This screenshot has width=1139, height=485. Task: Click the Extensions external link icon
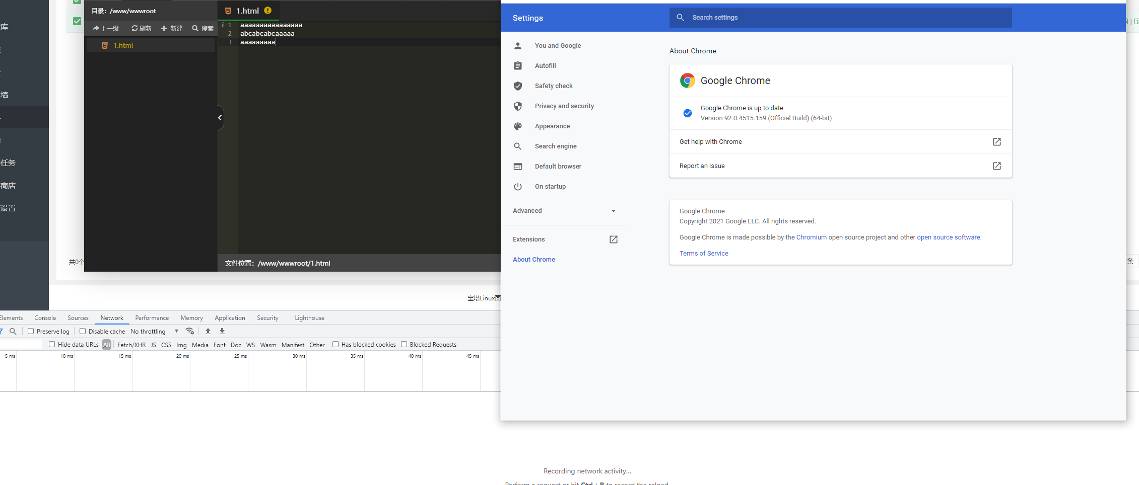tap(614, 239)
